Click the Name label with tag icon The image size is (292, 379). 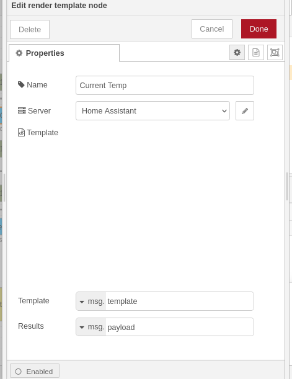coord(33,85)
